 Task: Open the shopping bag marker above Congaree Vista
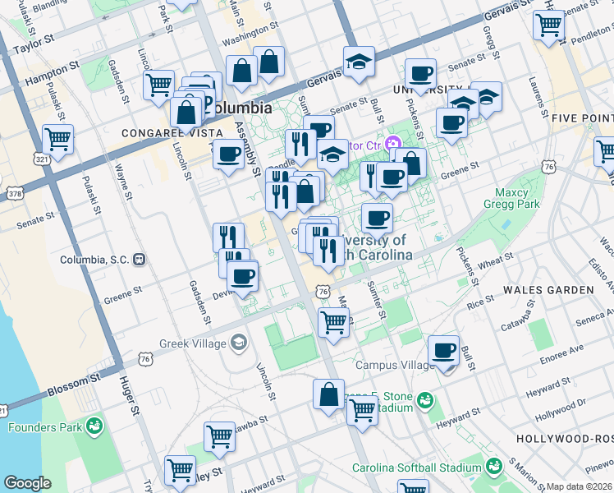(x=186, y=113)
